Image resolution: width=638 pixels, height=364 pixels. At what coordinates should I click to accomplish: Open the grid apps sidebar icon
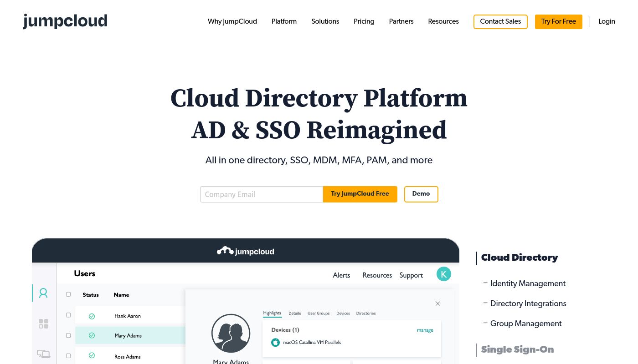(x=43, y=324)
